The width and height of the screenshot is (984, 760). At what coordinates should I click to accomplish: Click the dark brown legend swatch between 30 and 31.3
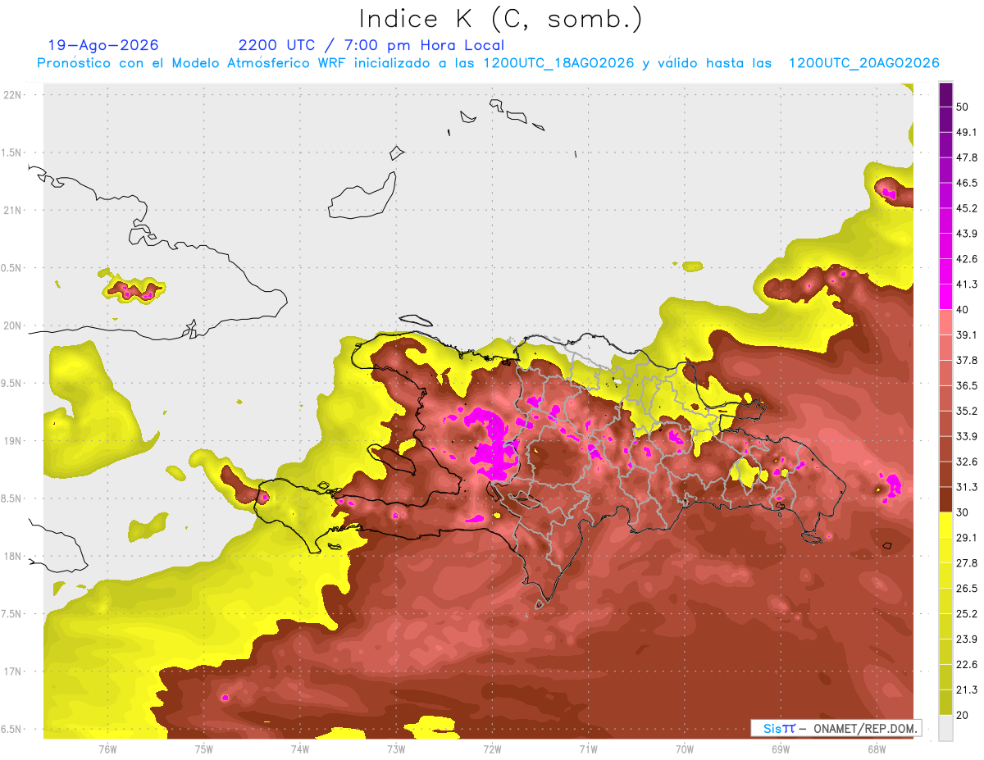click(945, 499)
